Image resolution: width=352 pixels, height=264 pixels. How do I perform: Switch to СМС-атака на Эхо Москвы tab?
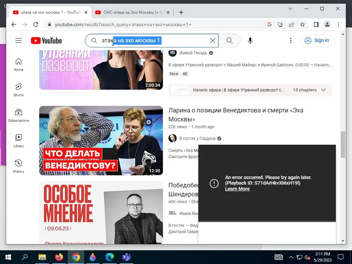132,12
